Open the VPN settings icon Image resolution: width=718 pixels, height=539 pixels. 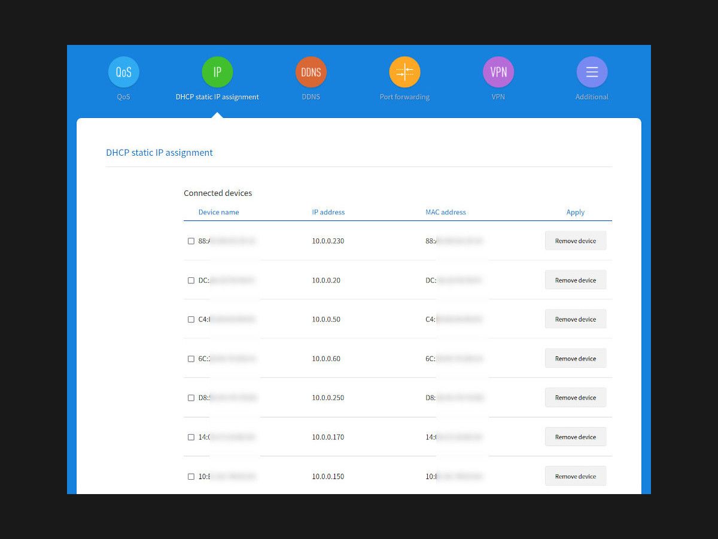(x=498, y=71)
